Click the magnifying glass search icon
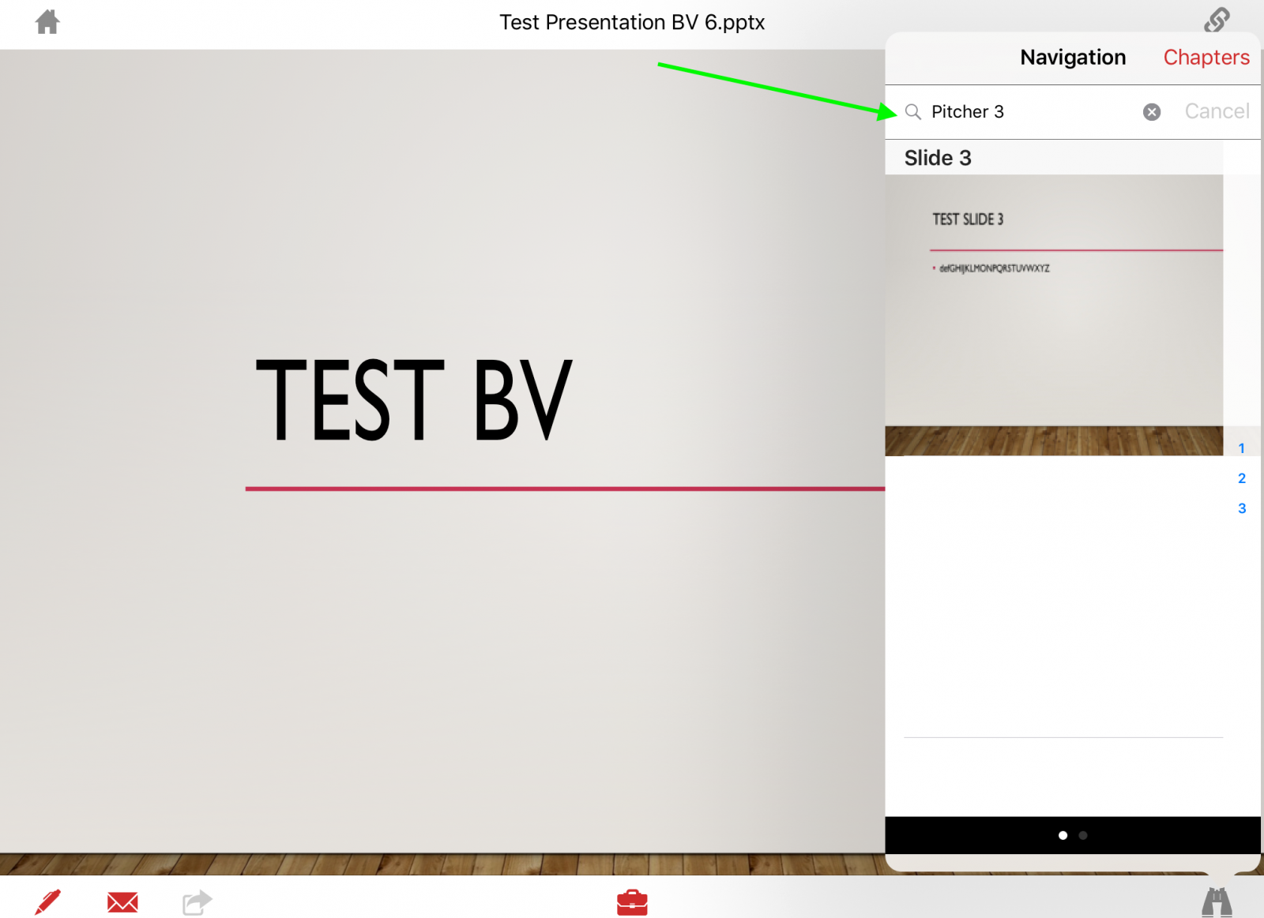Screen dimensions: 1264x918 [913, 112]
